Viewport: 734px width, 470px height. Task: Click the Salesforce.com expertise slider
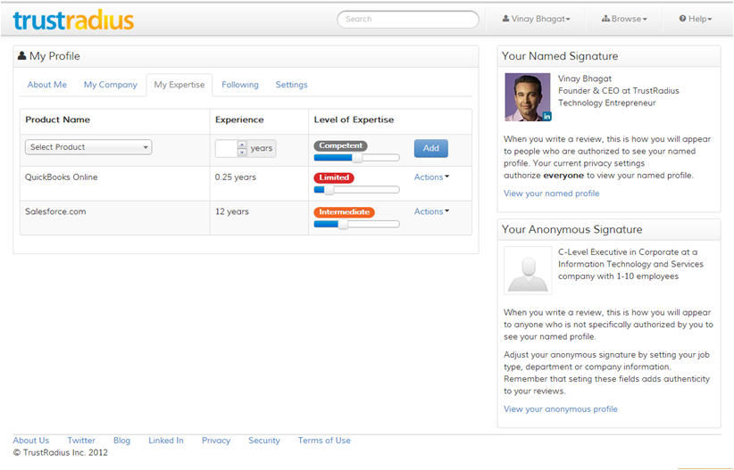[x=356, y=224]
